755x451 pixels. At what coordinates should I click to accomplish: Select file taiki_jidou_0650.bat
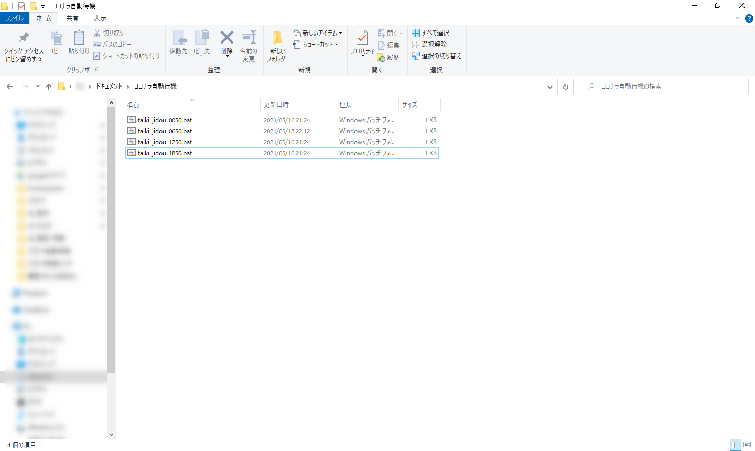165,131
